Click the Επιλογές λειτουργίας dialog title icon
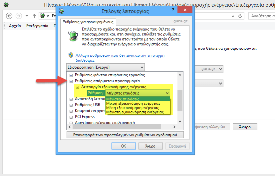The height and width of the screenshot is (176, 275). 61,11
